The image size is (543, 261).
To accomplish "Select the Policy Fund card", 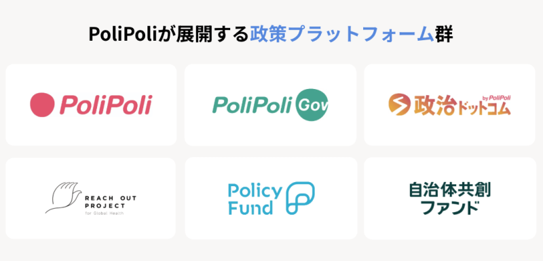I will click(271, 198).
